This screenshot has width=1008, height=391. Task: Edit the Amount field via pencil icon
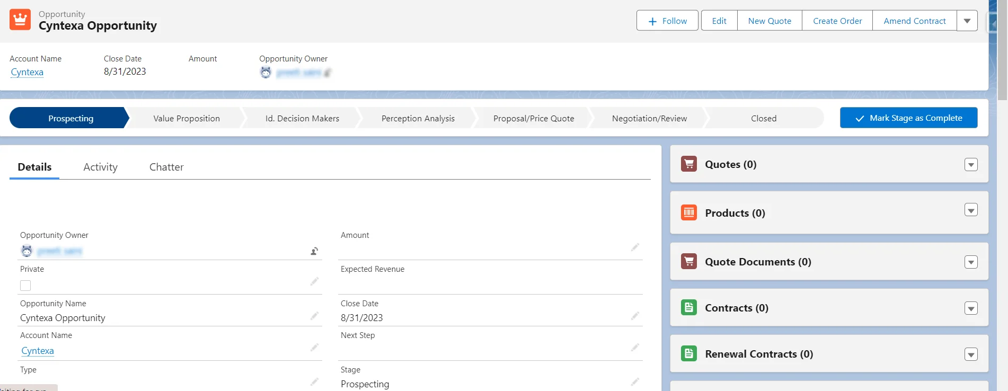click(634, 247)
